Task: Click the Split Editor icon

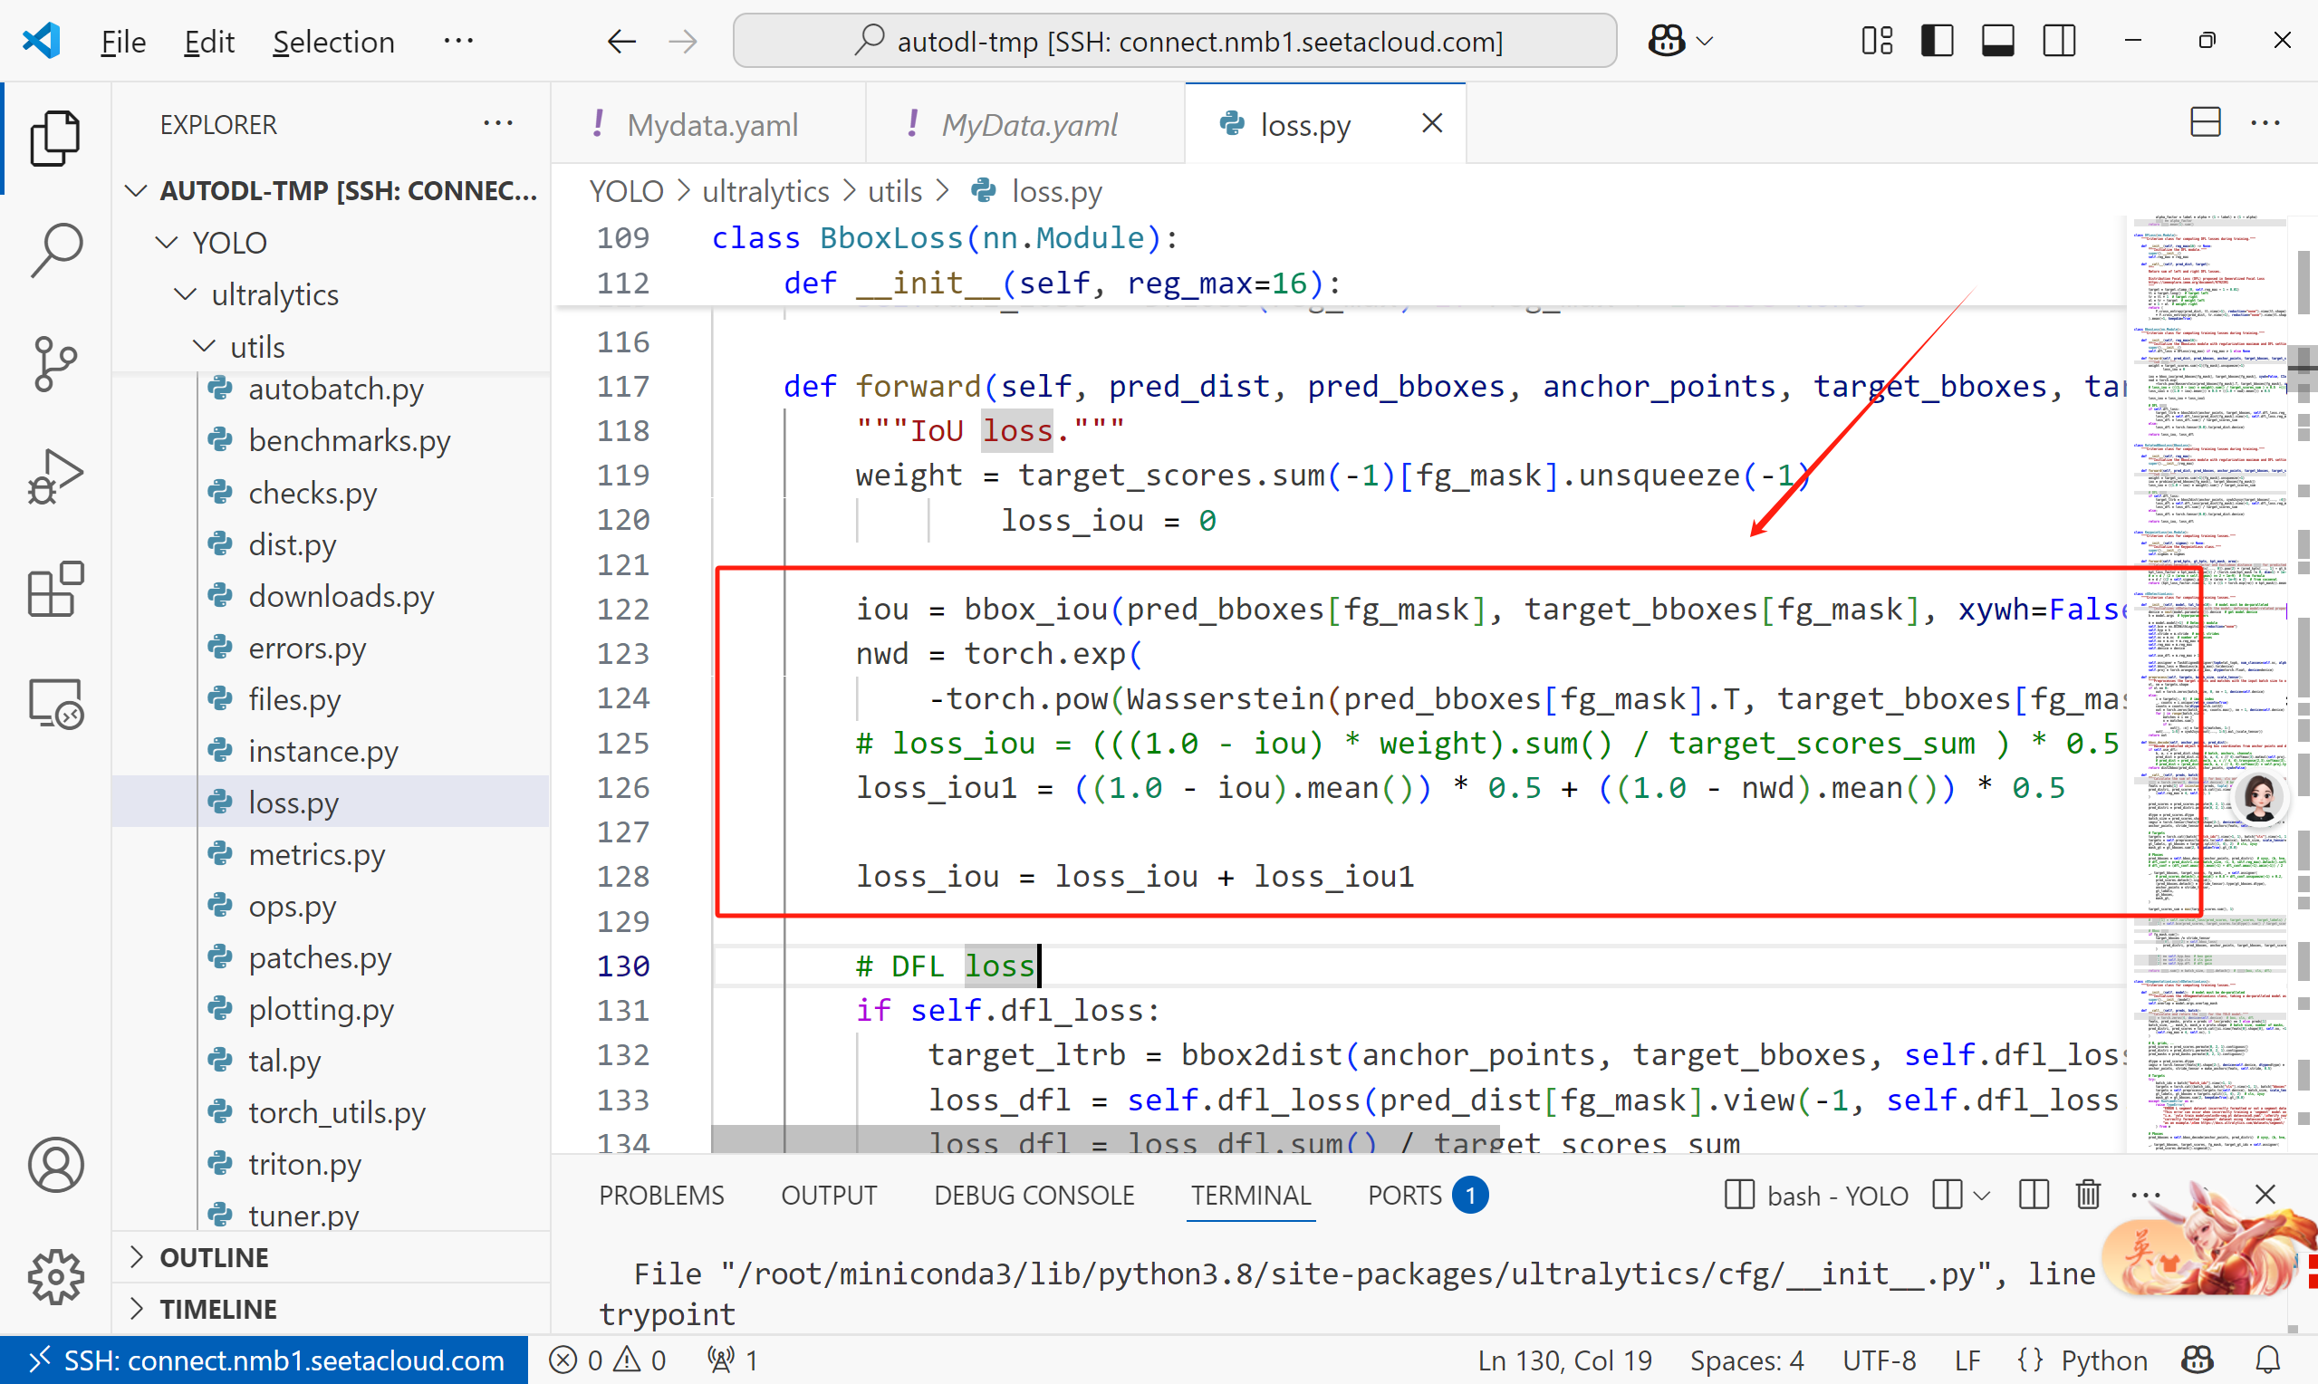Action: [x=2204, y=123]
